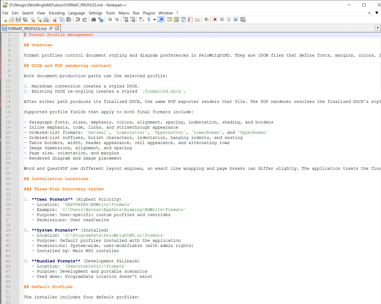
Task: Click the '# Format Profile Management' heading
Action: point(59,35)
